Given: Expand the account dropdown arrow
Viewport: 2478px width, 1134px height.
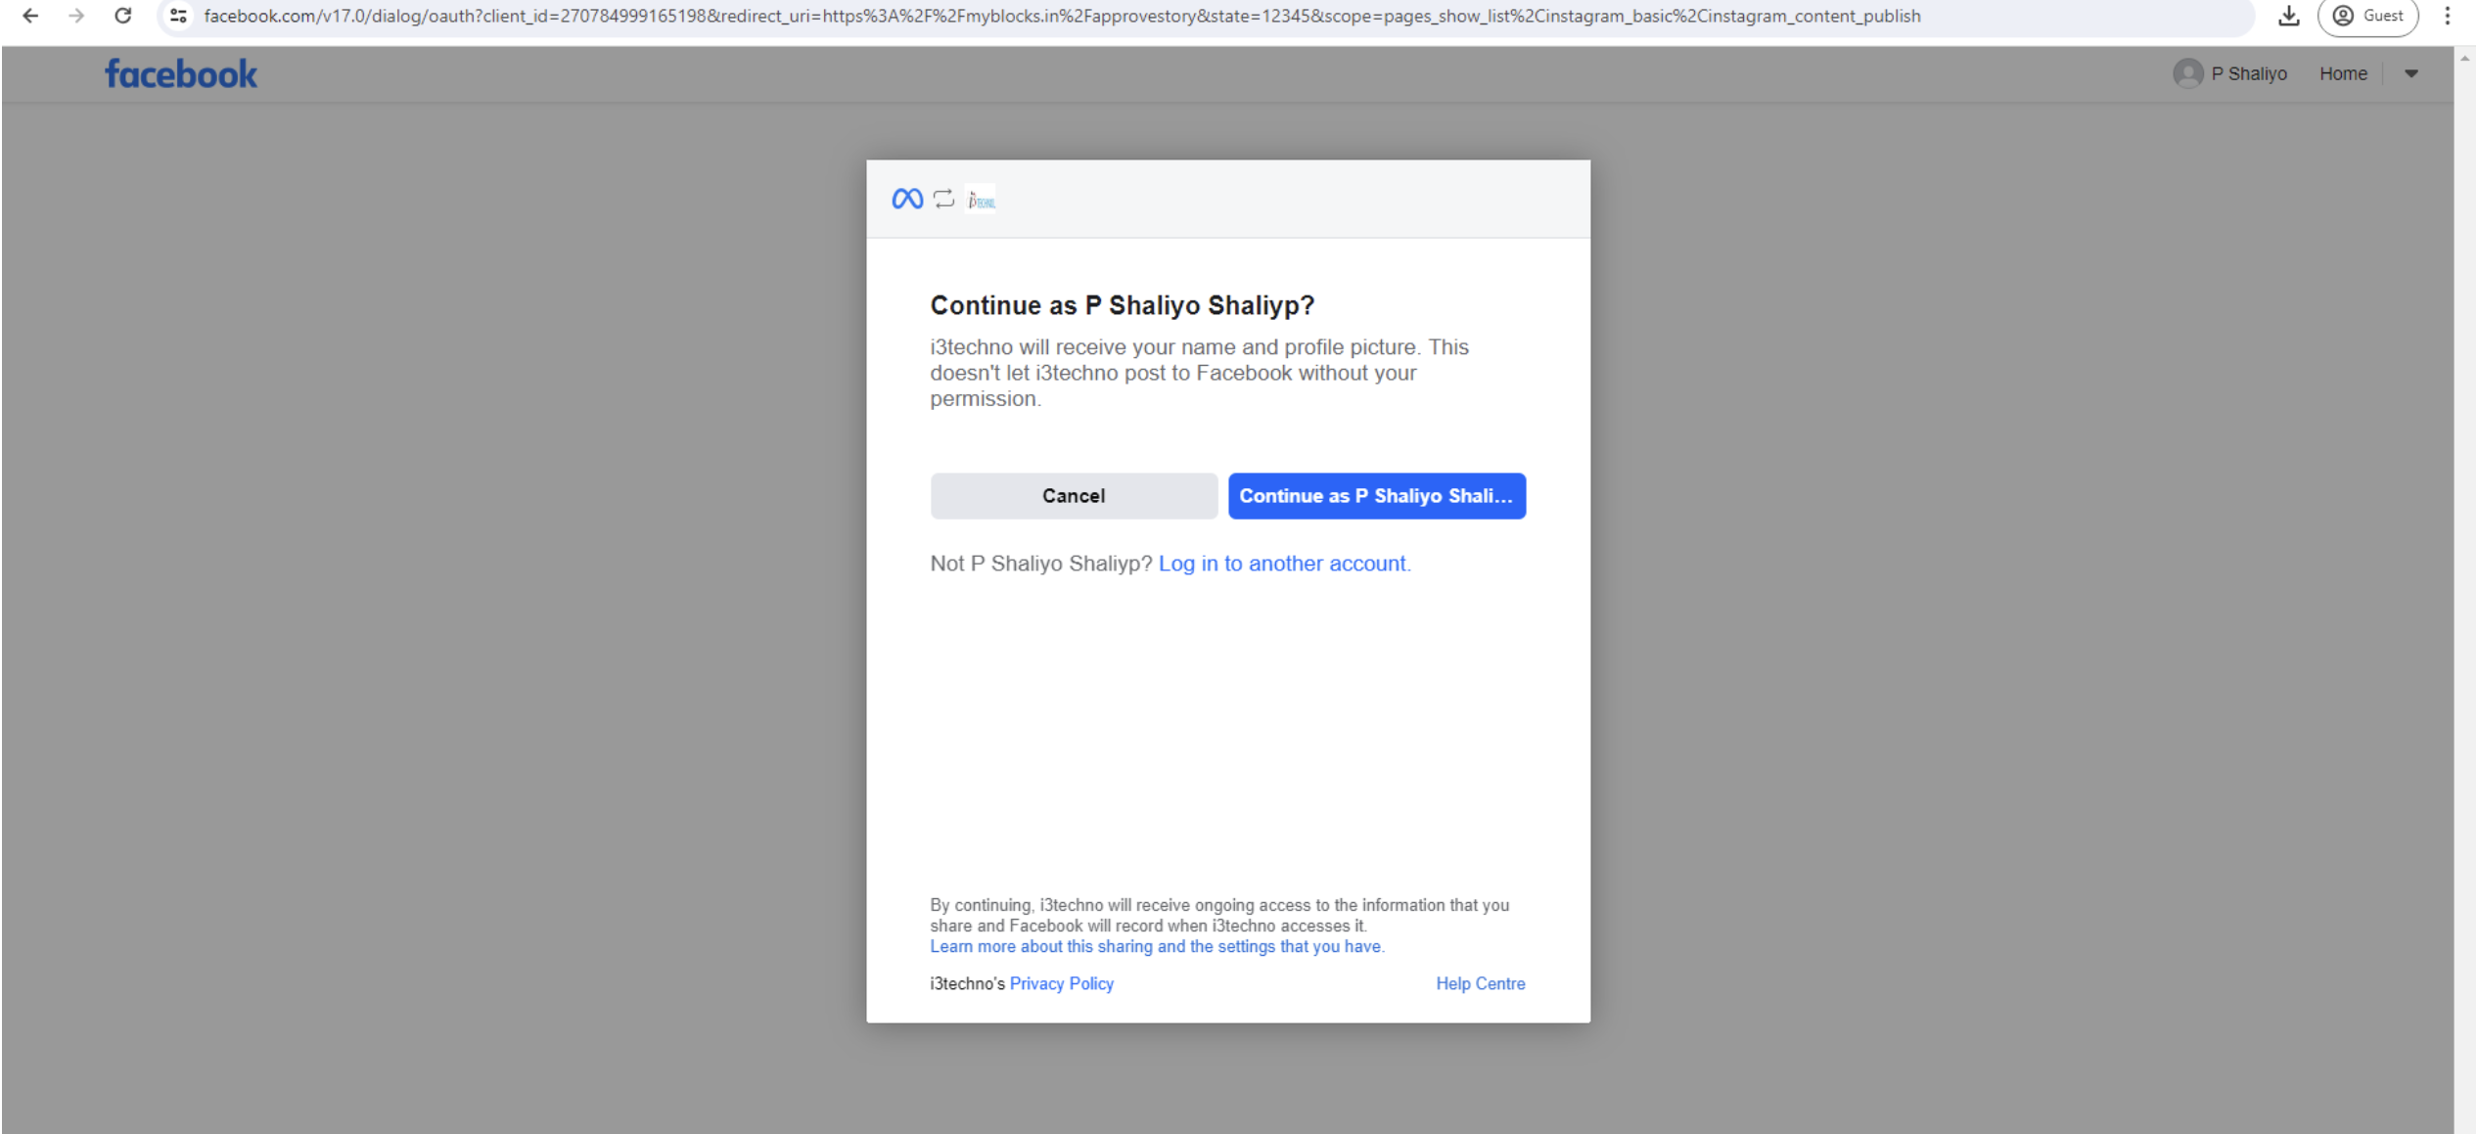Looking at the screenshot, I should (2410, 73).
